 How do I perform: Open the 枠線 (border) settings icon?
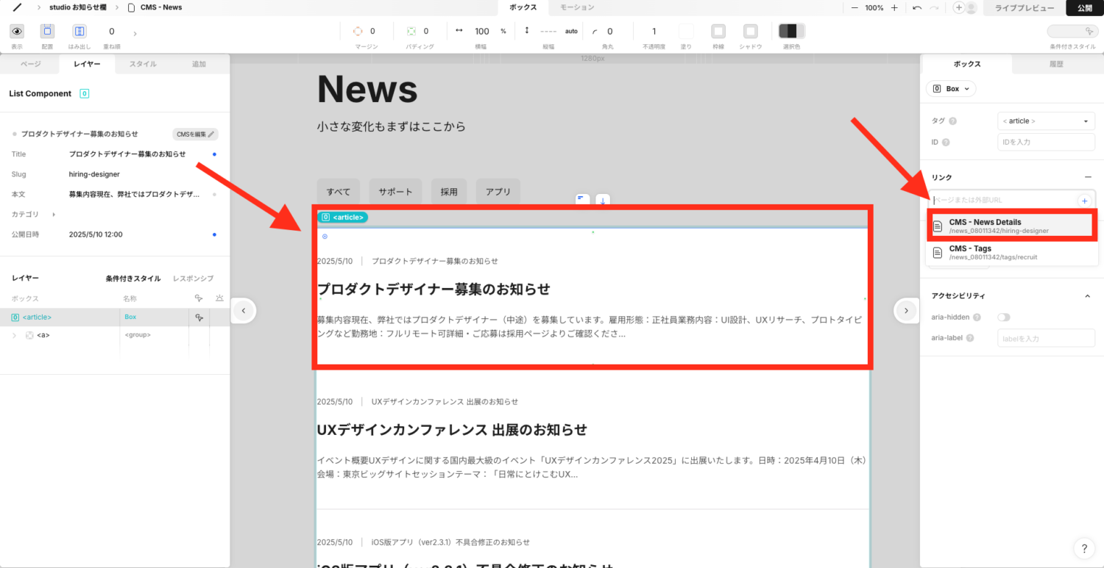pyautogui.click(x=718, y=31)
